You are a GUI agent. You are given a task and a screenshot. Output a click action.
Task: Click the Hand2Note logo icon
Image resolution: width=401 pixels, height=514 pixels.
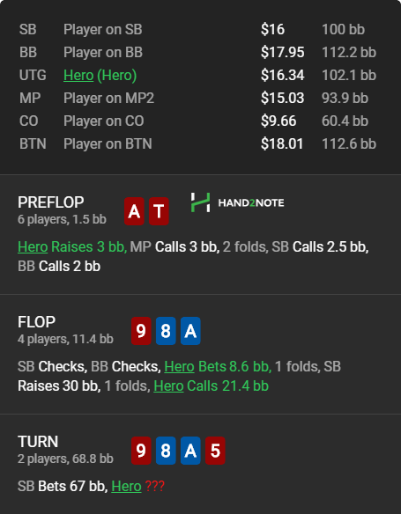[x=201, y=202]
